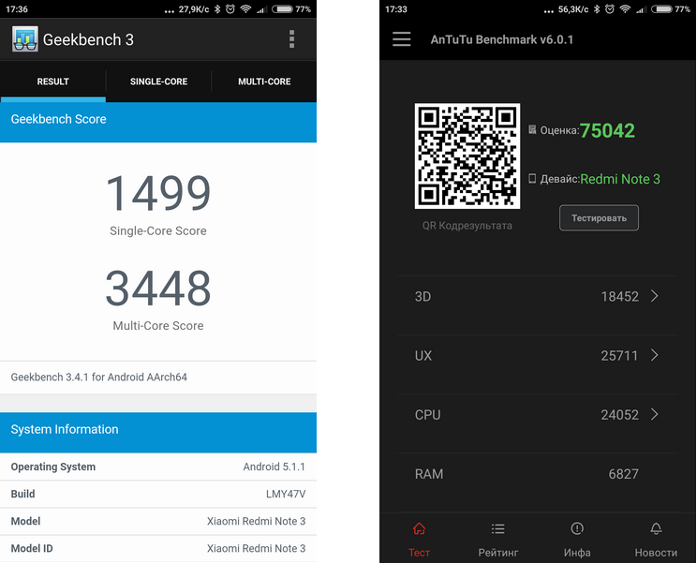Switch to the MULTI-CORE tab
Image resolution: width=697 pixels, height=563 pixels.
[264, 81]
